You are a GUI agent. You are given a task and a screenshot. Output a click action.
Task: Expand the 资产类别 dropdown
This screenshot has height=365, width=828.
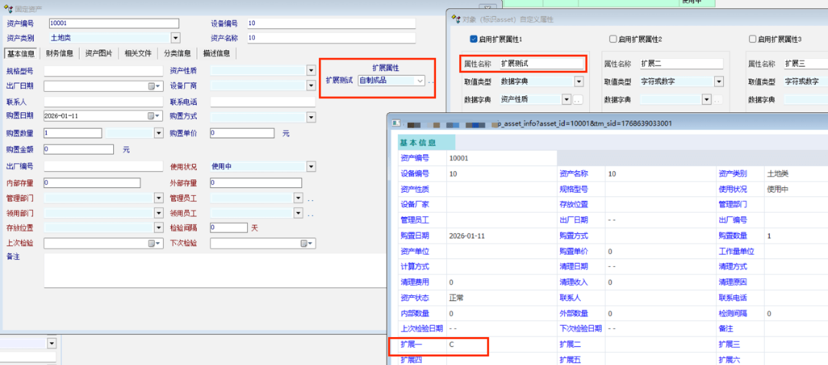[175, 38]
